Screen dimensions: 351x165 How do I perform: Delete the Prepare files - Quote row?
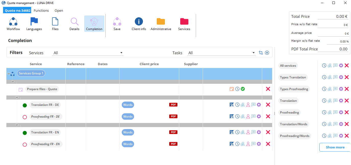click(x=268, y=89)
